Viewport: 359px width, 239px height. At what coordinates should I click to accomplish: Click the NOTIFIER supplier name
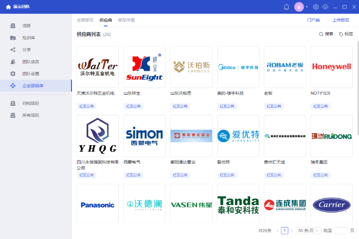[x=321, y=93]
